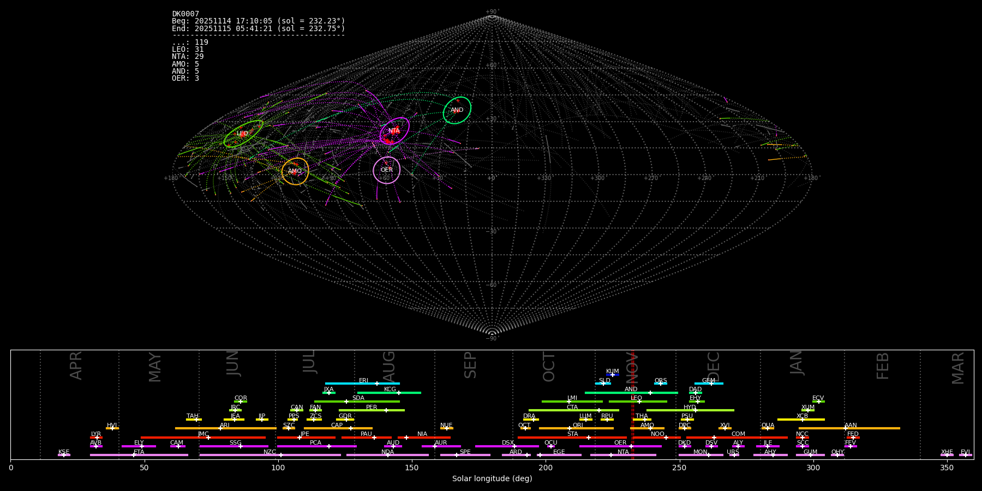Click the 'Solar longitude (deg)' axis label
The image size is (982, 491).
492,479
